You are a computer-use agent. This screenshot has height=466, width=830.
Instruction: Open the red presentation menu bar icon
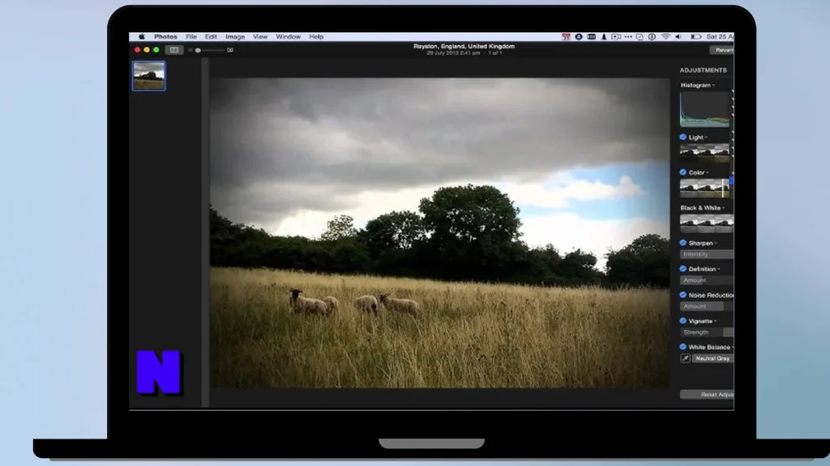[566, 36]
